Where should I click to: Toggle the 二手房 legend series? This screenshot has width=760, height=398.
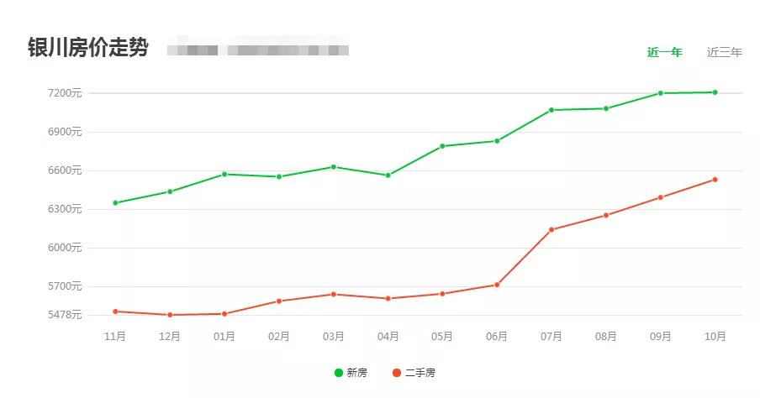tap(414, 372)
